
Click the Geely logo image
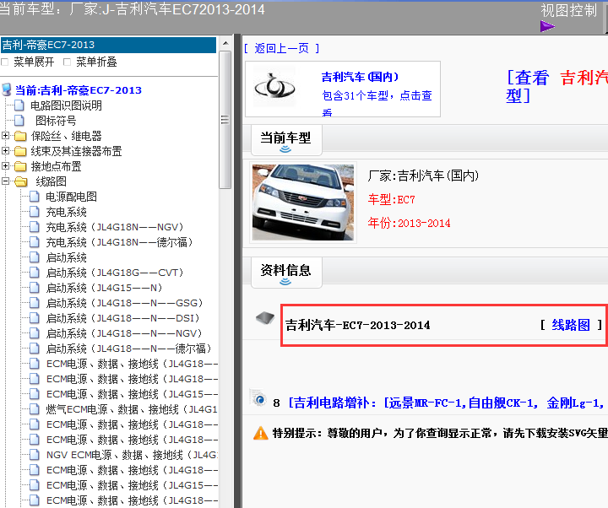pos(274,87)
